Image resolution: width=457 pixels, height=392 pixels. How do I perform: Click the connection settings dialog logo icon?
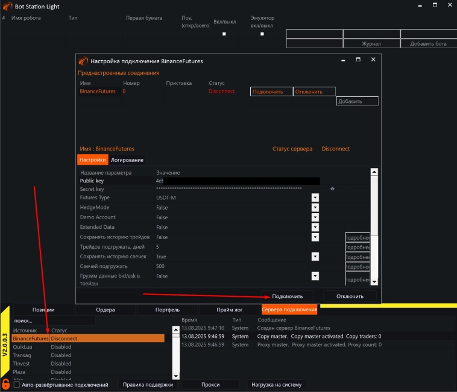[x=83, y=61]
